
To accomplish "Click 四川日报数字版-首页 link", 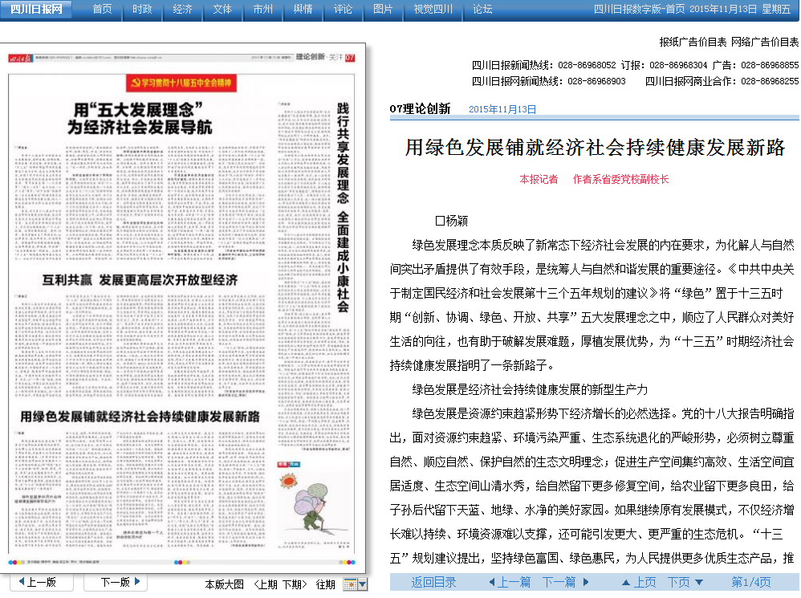I will (639, 9).
